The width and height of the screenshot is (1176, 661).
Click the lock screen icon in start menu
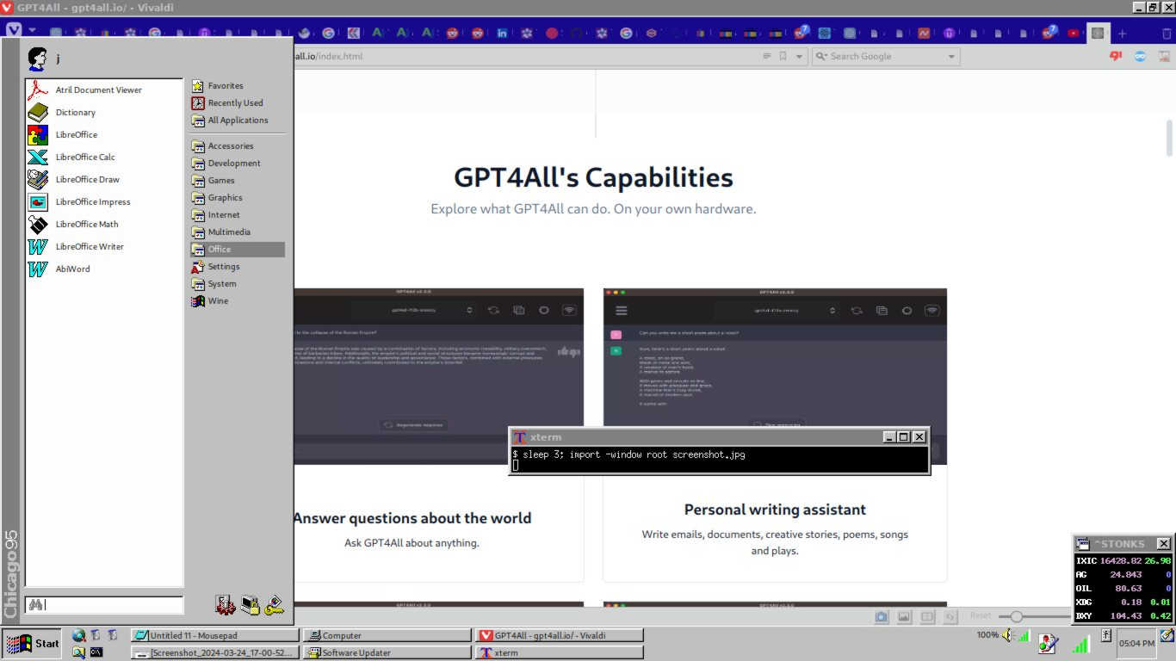(x=250, y=605)
